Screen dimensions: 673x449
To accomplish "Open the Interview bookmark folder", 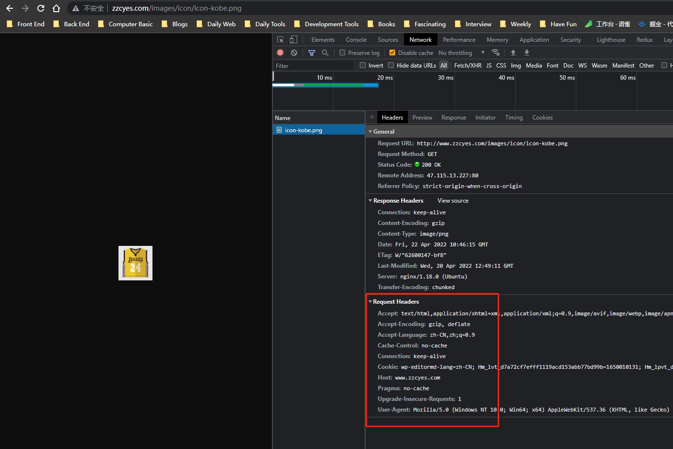I will point(473,24).
